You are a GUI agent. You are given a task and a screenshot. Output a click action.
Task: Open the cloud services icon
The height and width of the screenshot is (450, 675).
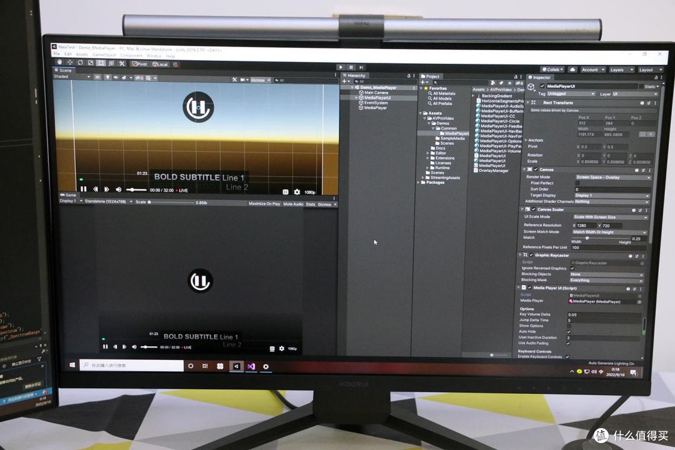(572, 69)
